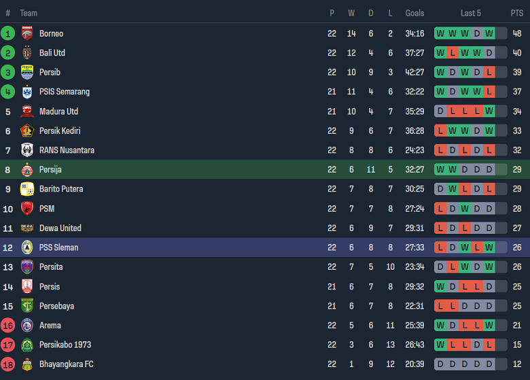Click the Persija club badge
The width and height of the screenshot is (530, 380).
coord(27,169)
